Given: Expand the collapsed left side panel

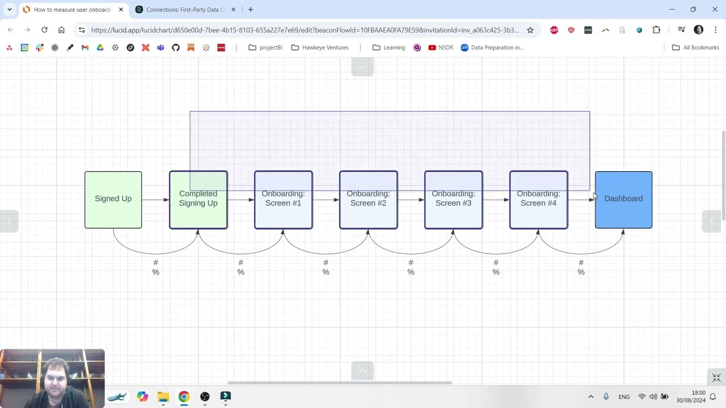Looking at the screenshot, I should point(9,221).
